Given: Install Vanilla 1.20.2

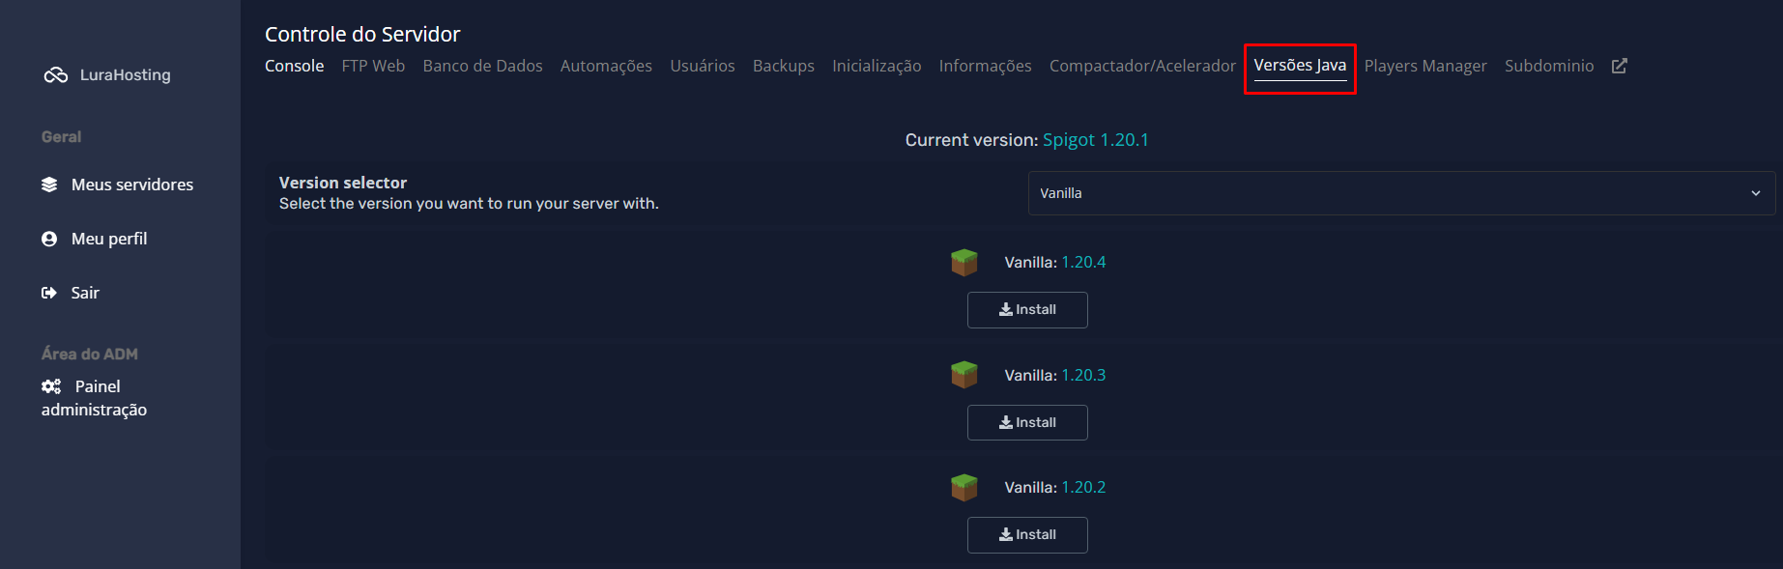Looking at the screenshot, I should pyautogui.click(x=1027, y=535).
